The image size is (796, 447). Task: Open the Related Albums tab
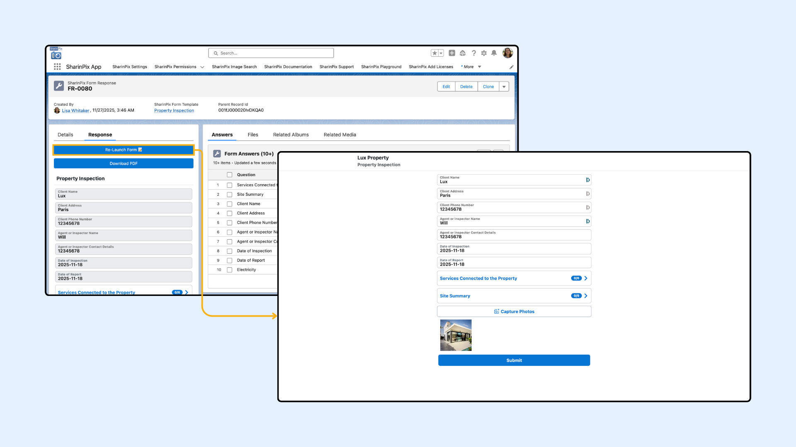point(291,135)
